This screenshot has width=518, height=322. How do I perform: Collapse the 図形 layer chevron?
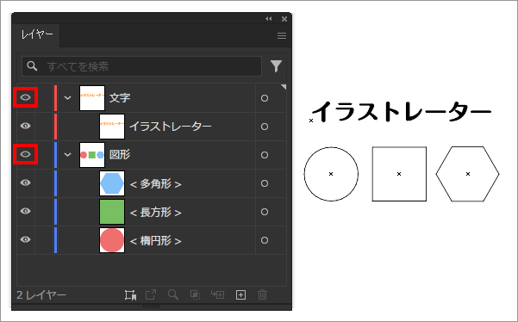[68, 154]
